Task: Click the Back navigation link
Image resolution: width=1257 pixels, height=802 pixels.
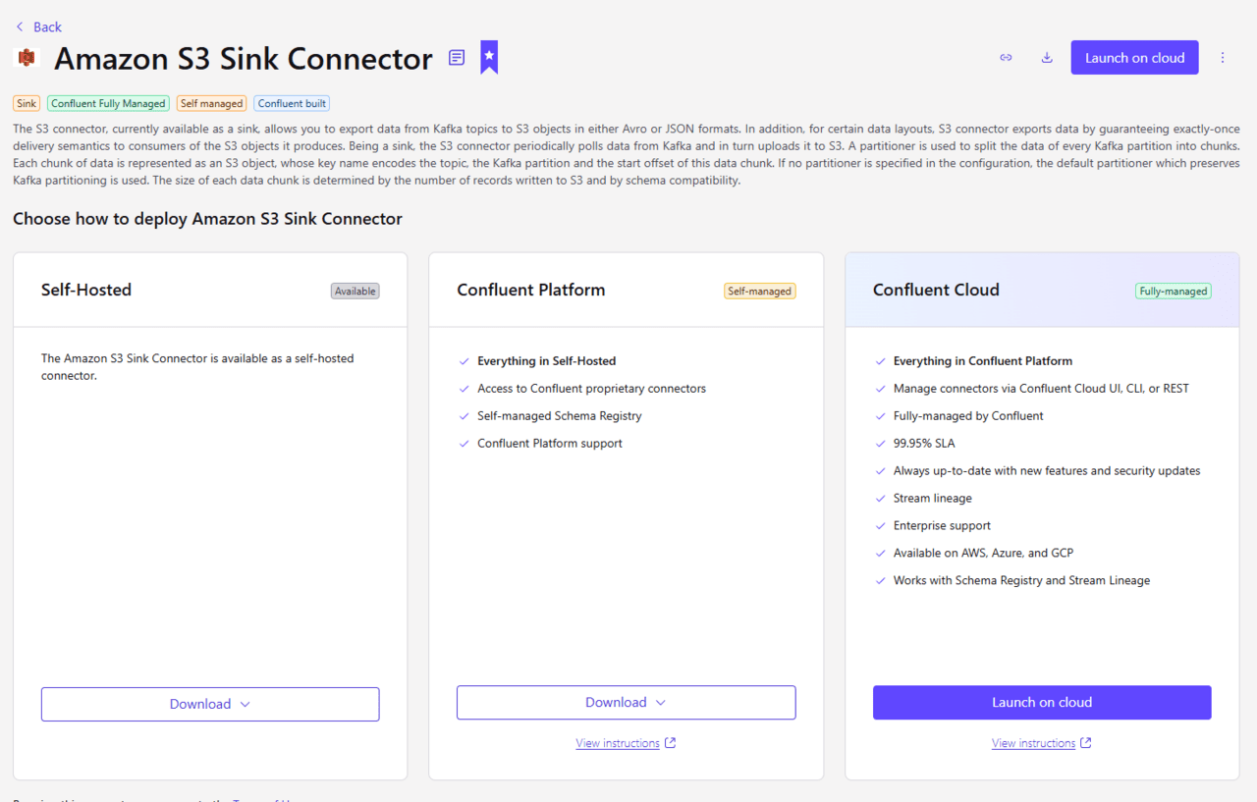Action: pos(38,27)
